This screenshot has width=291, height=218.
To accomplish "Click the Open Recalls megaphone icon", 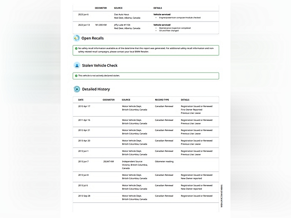I will pyautogui.click(x=77, y=38).
